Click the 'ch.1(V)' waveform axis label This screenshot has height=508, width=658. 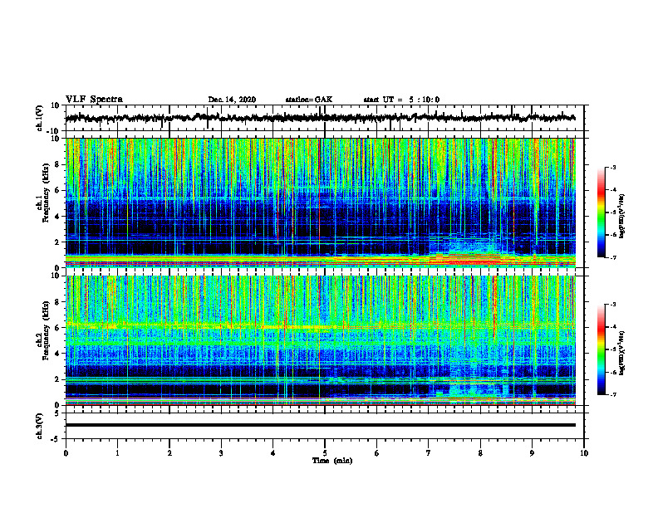click(40, 118)
